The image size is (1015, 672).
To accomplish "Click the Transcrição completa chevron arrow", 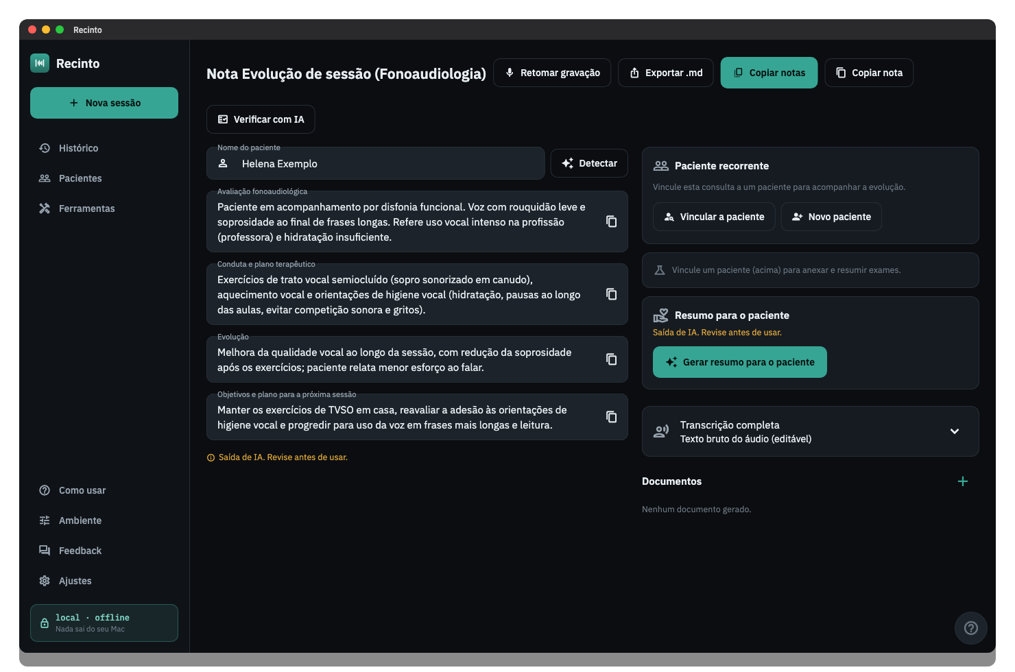I will point(955,431).
